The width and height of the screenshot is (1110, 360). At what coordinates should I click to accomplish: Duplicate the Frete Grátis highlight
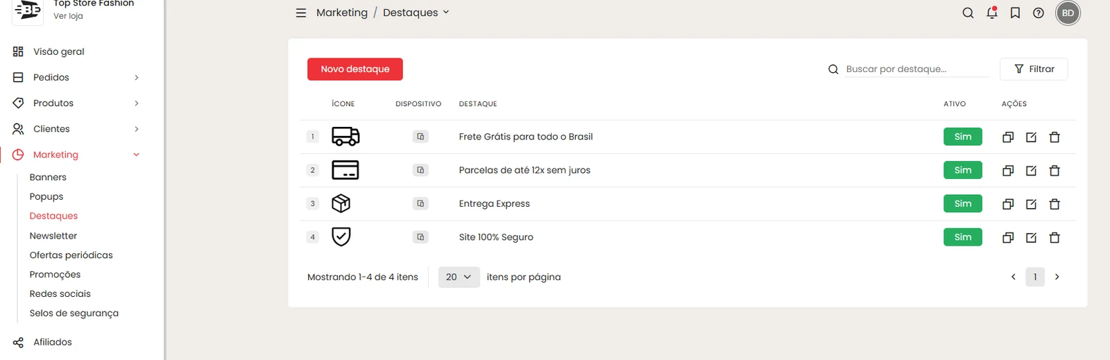(1008, 137)
